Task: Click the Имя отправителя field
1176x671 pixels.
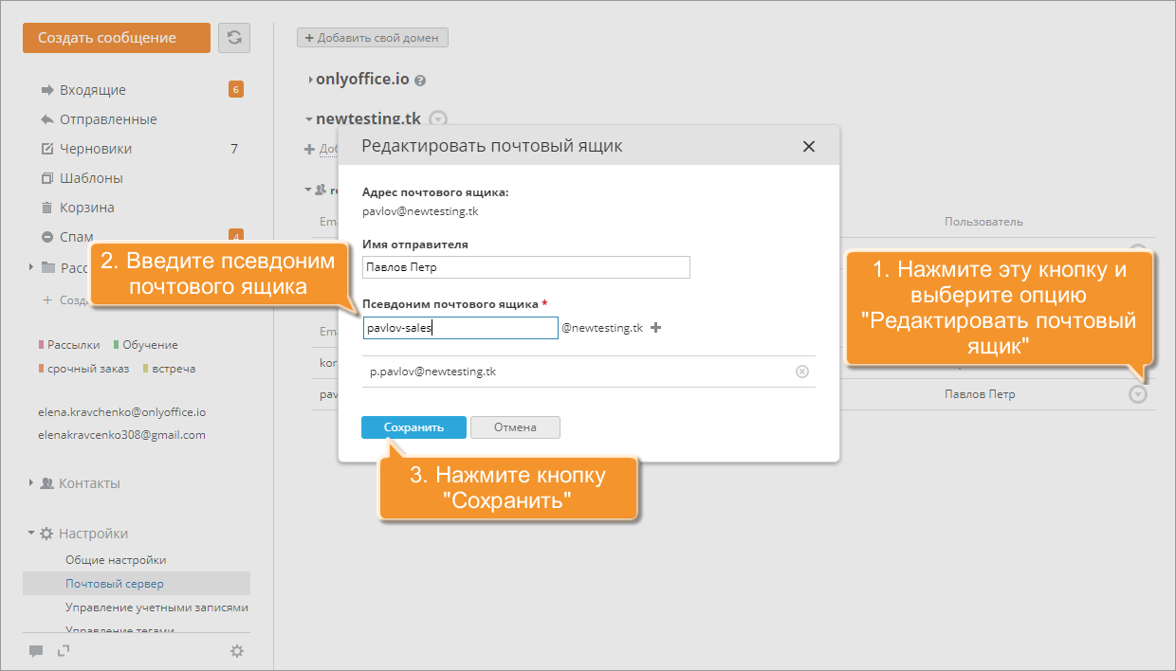Action: point(526,267)
